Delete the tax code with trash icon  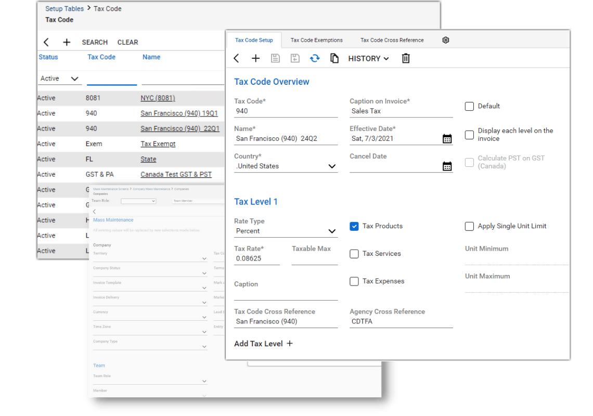[405, 58]
